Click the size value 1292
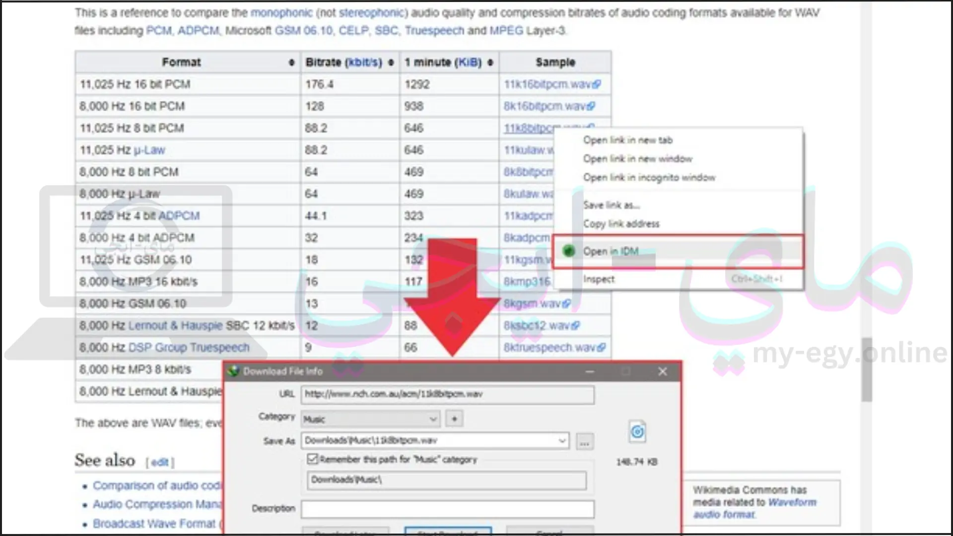The width and height of the screenshot is (953, 536). [417, 84]
